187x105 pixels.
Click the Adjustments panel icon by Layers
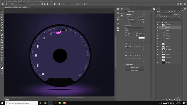pos(154,9)
